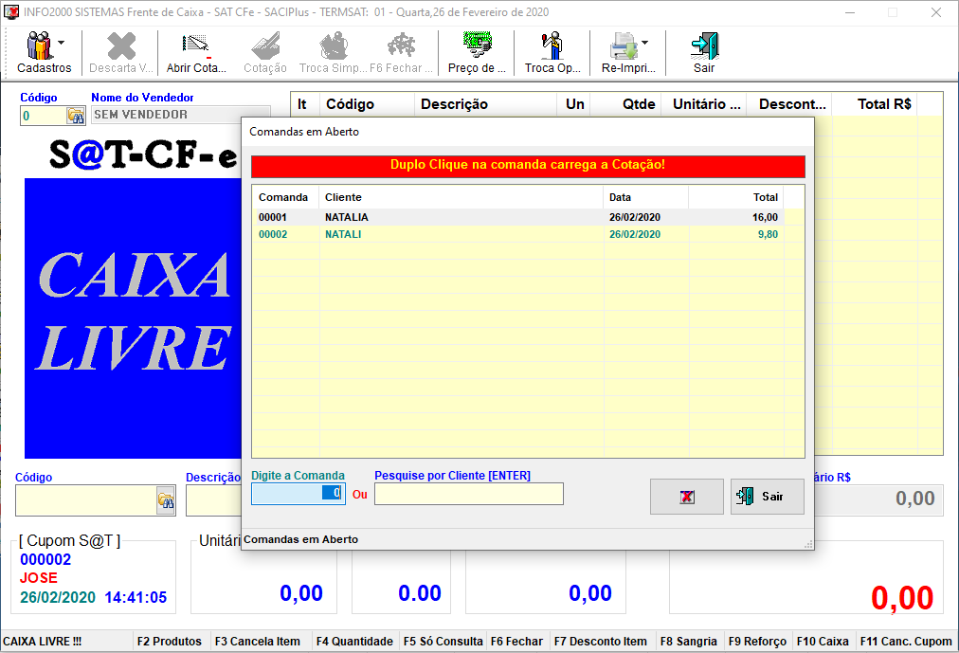Click F2 Produtos in the status bar
Screen dimensions: 959x653
click(170, 642)
